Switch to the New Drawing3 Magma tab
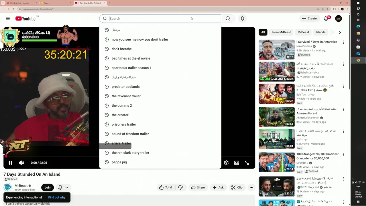Screen dimensions: 366x206 point(21,3)
